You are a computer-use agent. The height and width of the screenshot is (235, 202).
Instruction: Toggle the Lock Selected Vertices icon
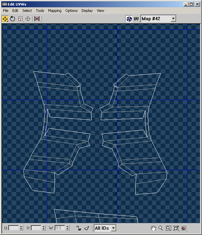coord(79,228)
